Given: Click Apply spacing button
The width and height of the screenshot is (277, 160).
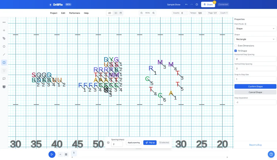Looking at the screenshot, I should [134, 142].
